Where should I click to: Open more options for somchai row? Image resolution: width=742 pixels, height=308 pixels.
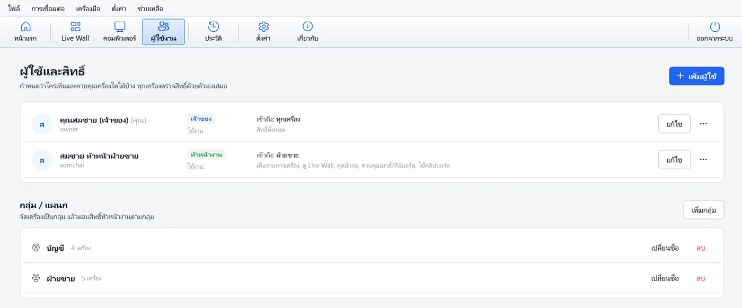pos(703,160)
